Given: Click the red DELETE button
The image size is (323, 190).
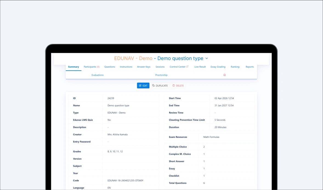Looking at the screenshot, I should [x=178, y=86].
